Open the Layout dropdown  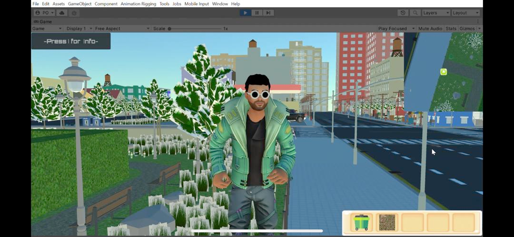click(465, 13)
